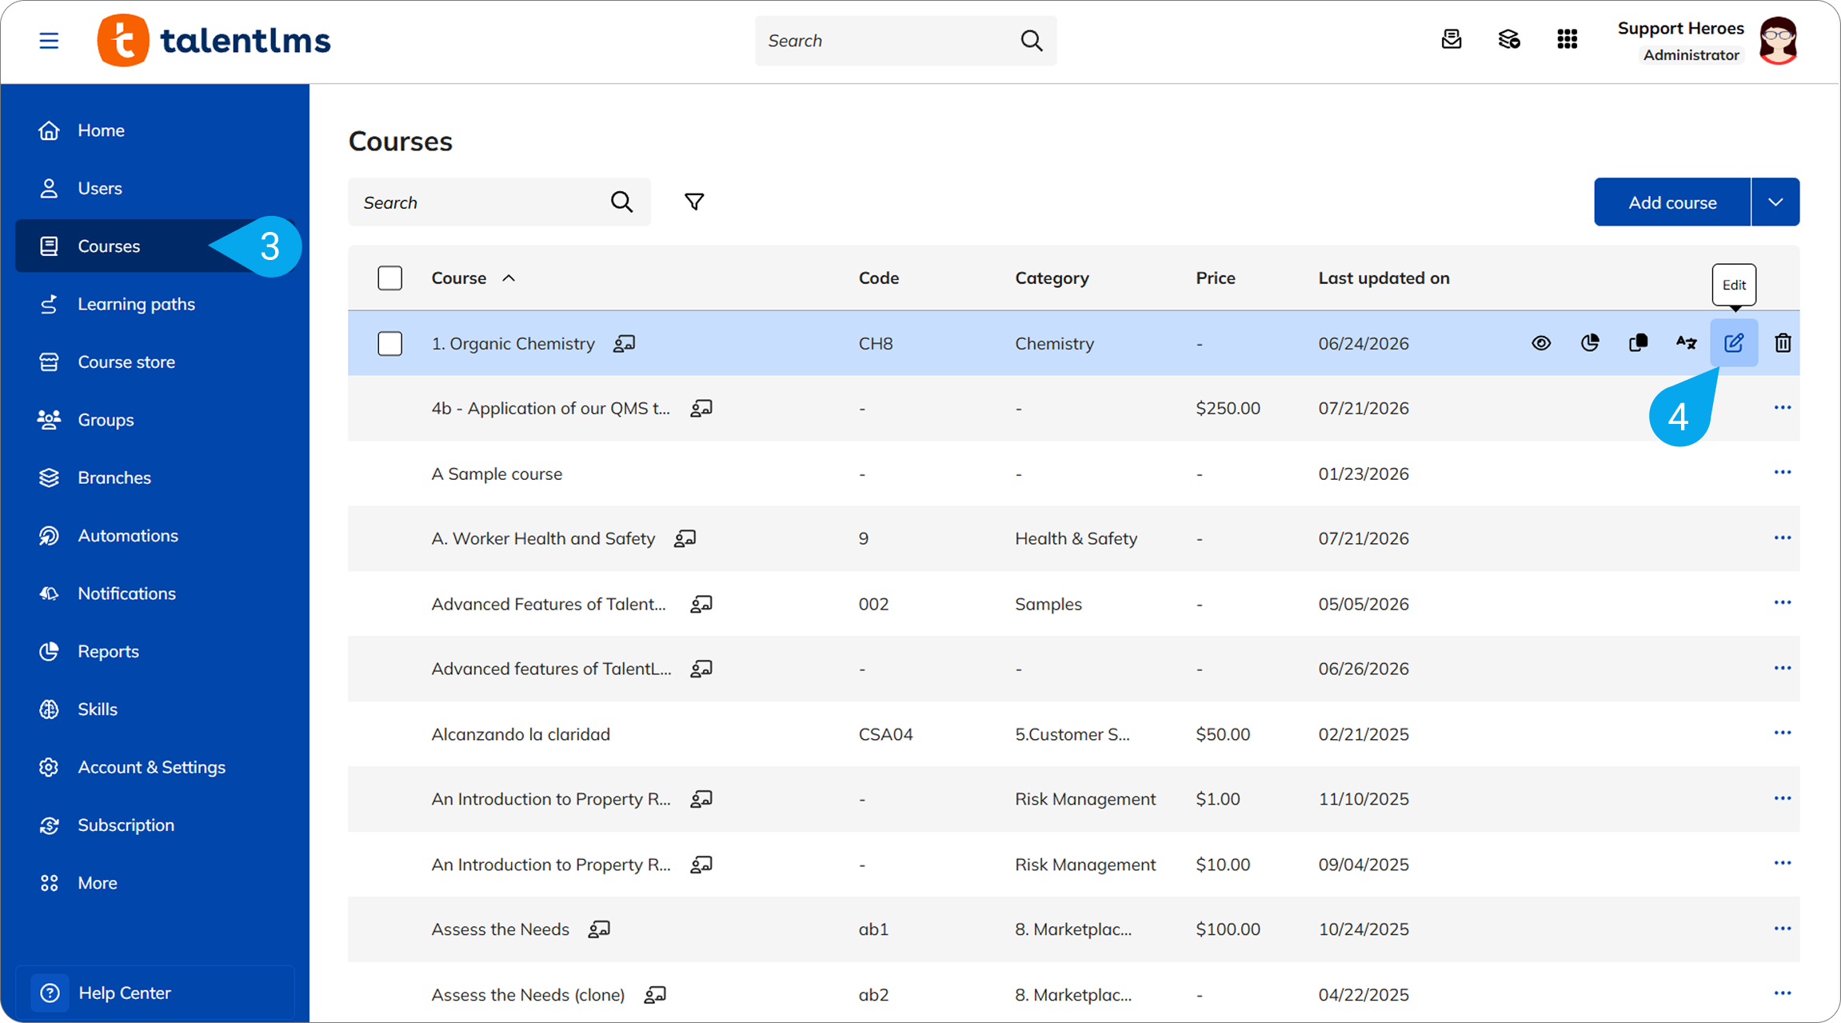Viewport: 1841px width, 1023px height.
Task: Open Assess the Needs (clone) course
Action: click(x=528, y=995)
